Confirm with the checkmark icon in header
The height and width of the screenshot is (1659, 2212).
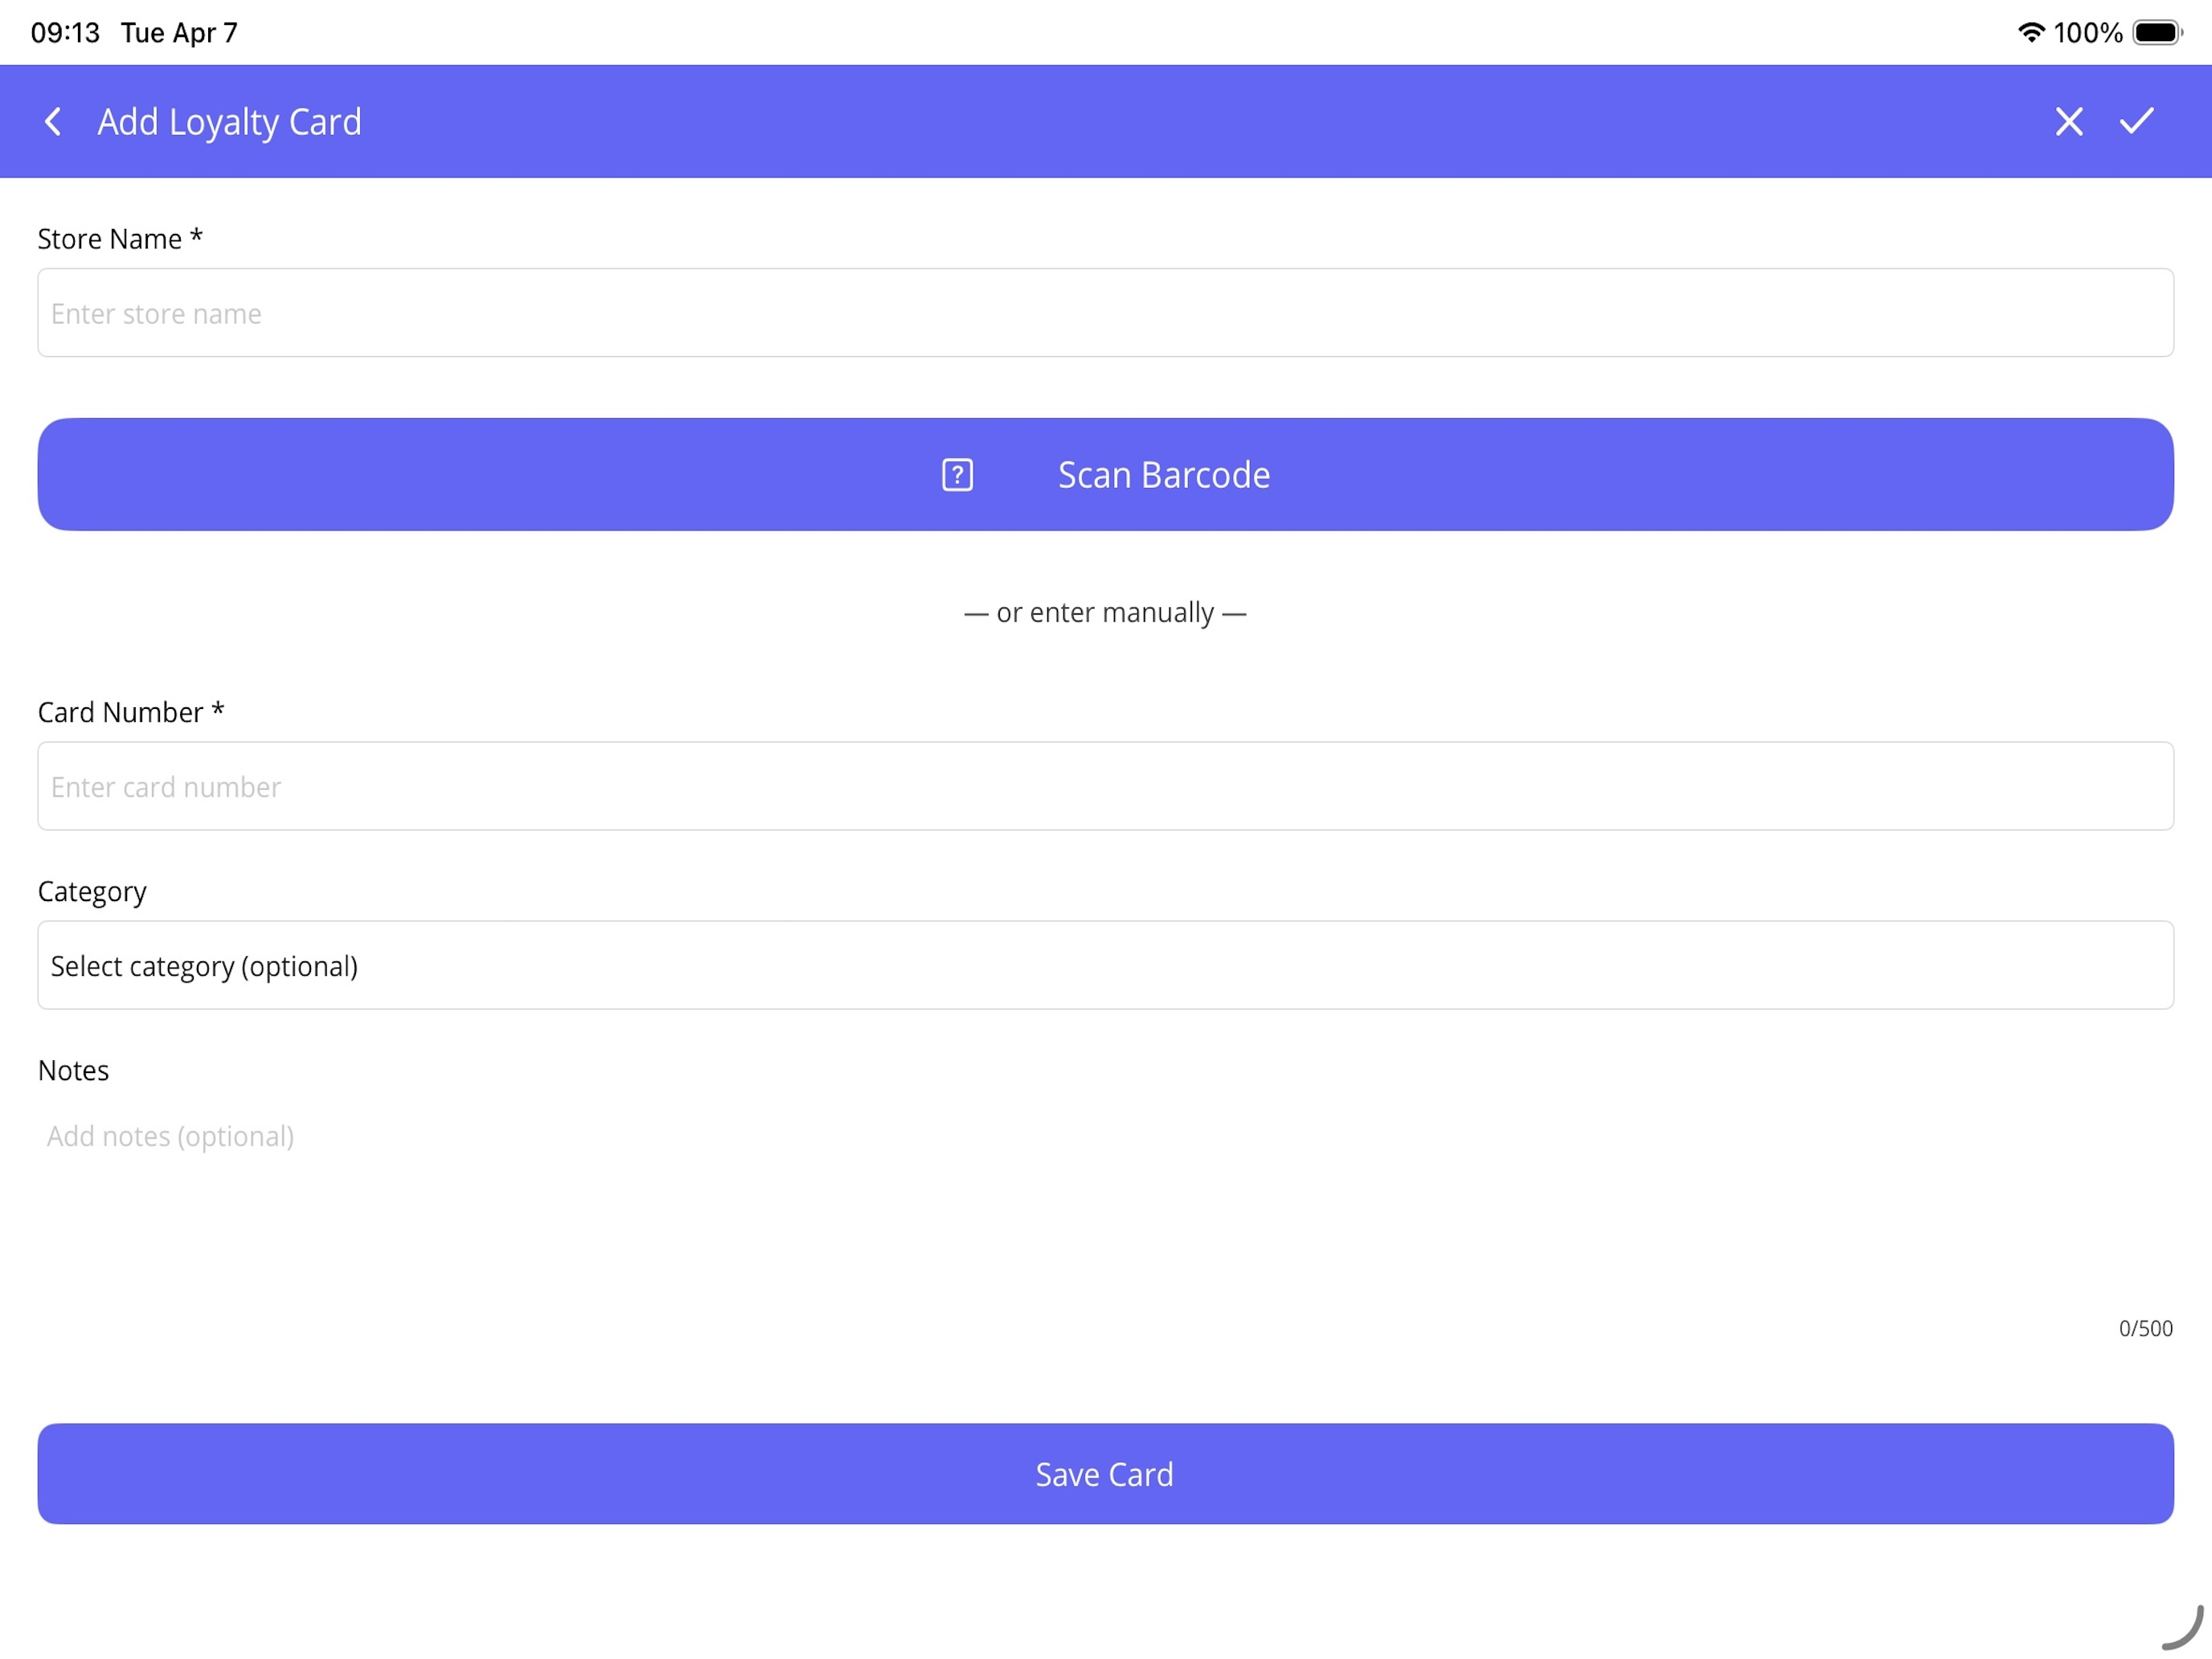pyautogui.click(x=2136, y=121)
